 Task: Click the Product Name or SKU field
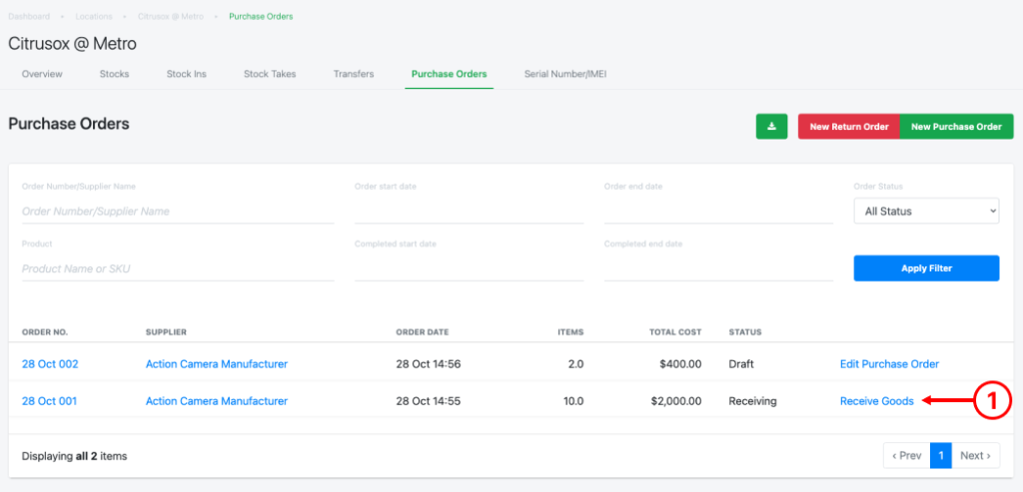pos(177,268)
